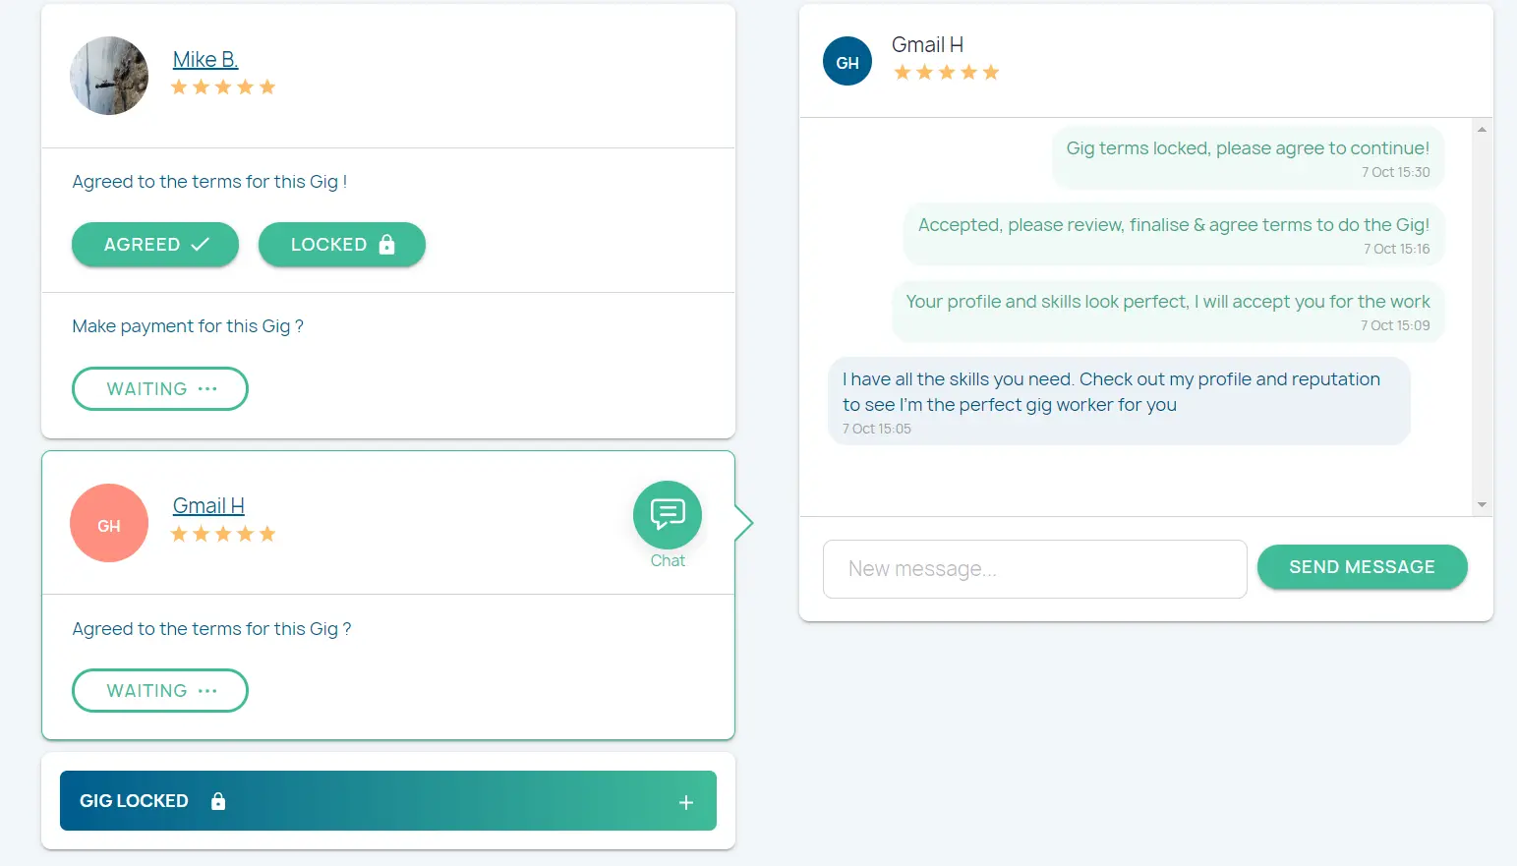
Task: Focus the New message input field
Action: tap(1034, 569)
